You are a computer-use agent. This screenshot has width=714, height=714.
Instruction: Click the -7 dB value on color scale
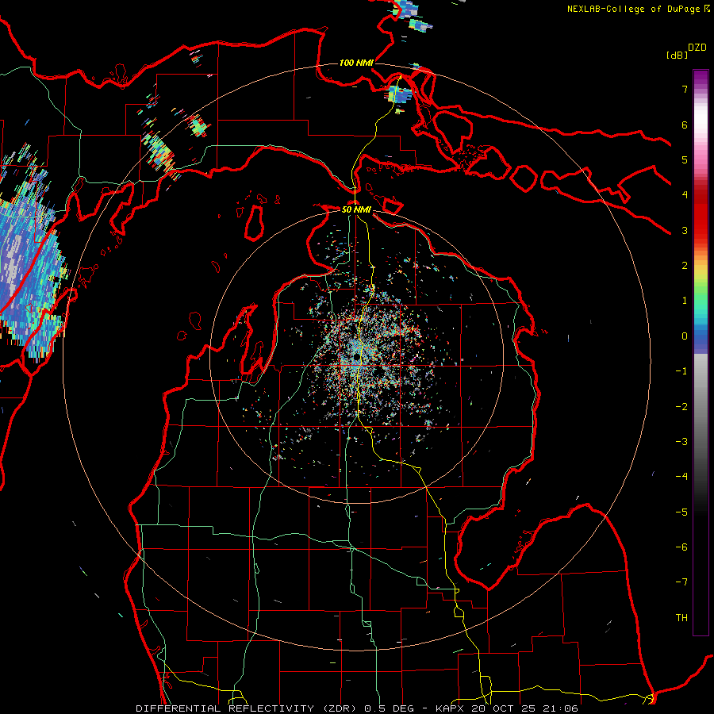pyautogui.click(x=681, y=582)
